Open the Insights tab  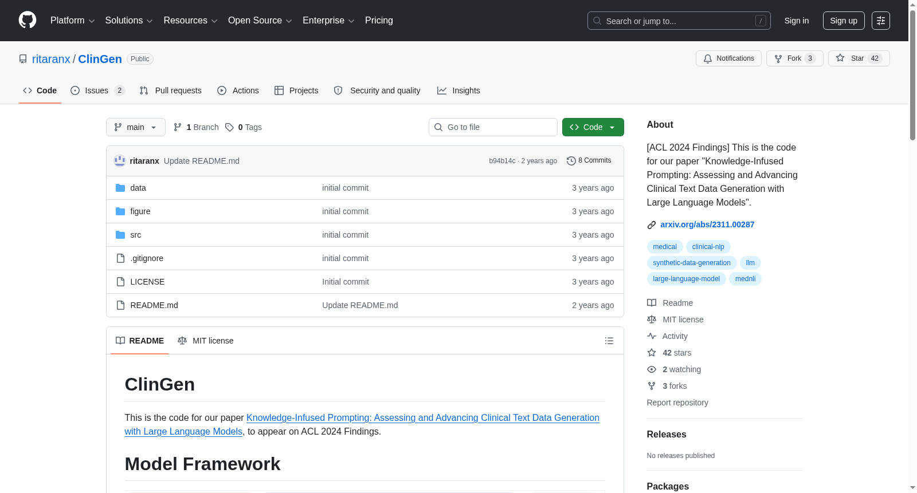click(x=458, y=90)
